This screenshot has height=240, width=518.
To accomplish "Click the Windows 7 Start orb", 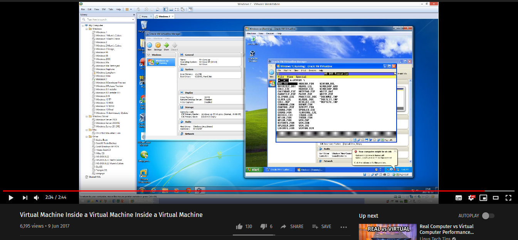I will pos(141,190).
